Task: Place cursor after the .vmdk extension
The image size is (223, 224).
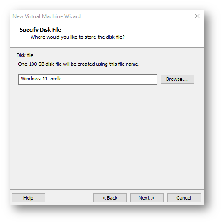Action: point(61,79)
